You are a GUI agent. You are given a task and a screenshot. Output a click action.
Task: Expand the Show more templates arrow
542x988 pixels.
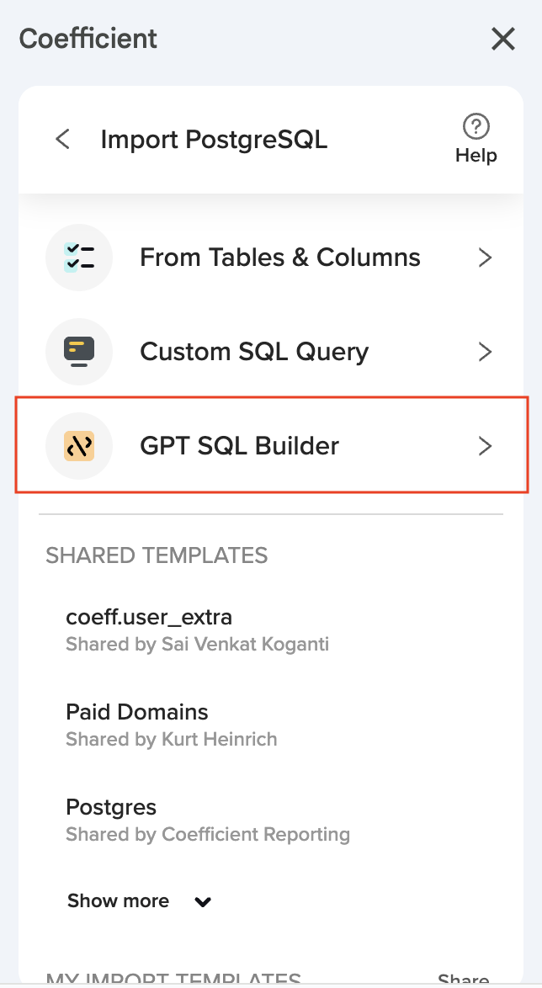tap(202, 902)
